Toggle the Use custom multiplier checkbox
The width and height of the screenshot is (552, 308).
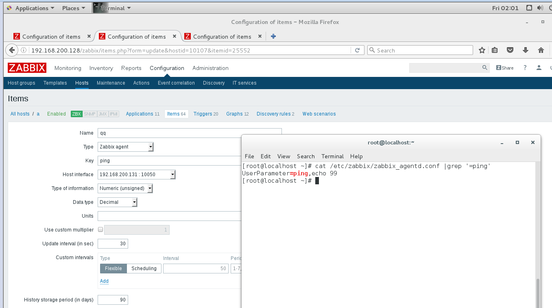pyautogui.click(x=100, y=229)
